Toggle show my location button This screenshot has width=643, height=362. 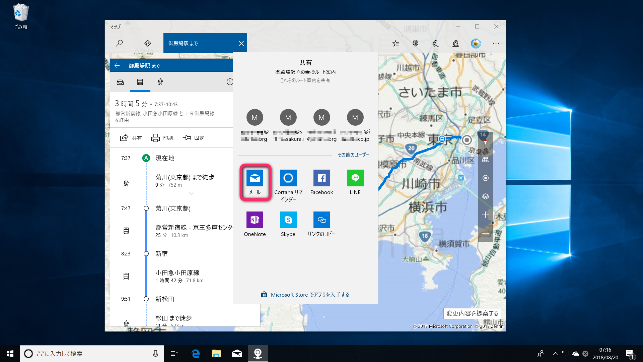coord(485,178)
